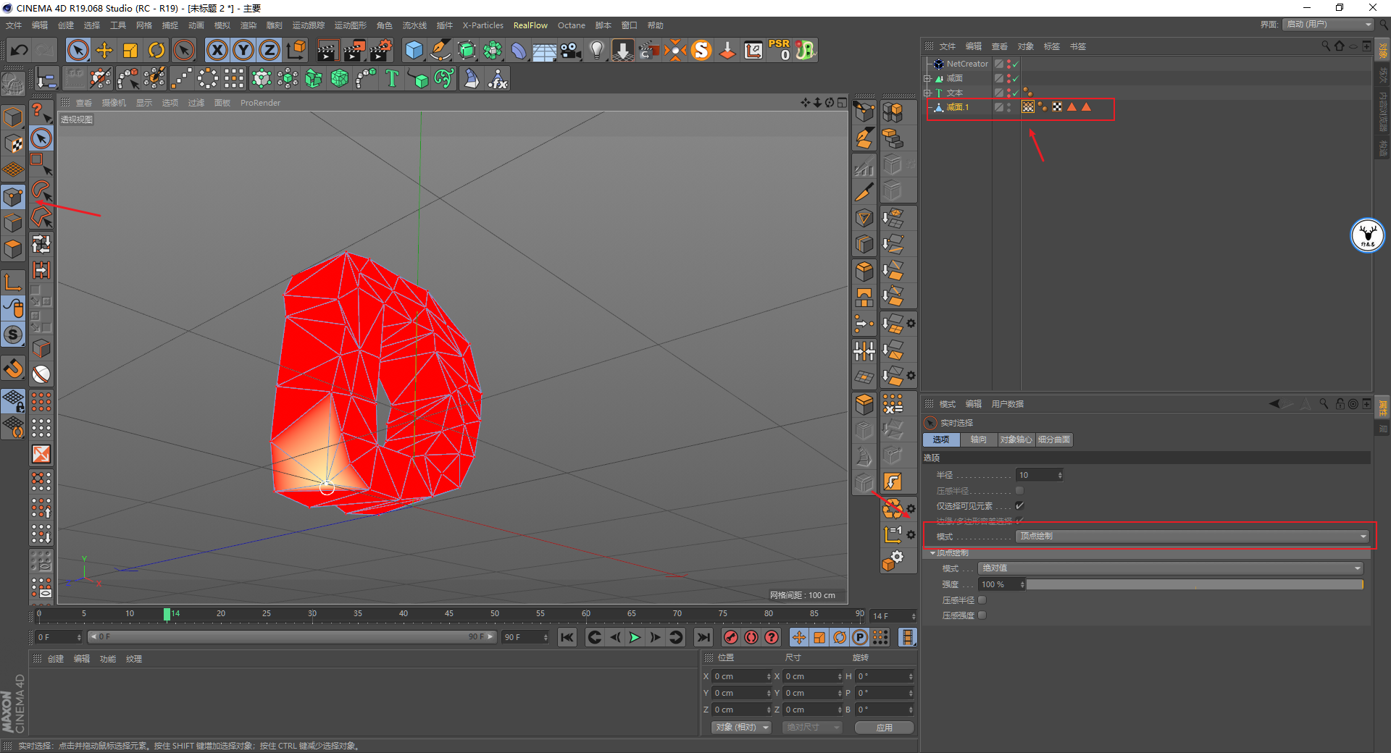Toggle automatic keyframing
1391x753 pixels.
coord(751,637)
